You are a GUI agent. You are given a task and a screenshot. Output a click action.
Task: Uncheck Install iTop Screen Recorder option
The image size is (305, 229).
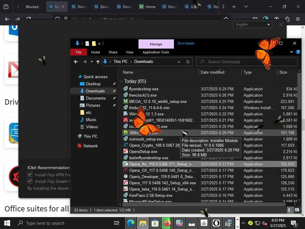coord(30,181)
